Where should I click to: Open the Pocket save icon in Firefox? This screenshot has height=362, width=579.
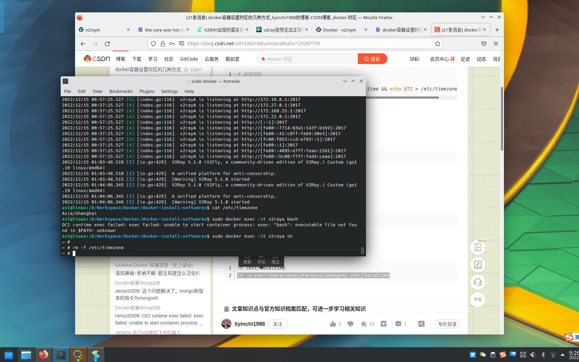[x=484, y=44]
